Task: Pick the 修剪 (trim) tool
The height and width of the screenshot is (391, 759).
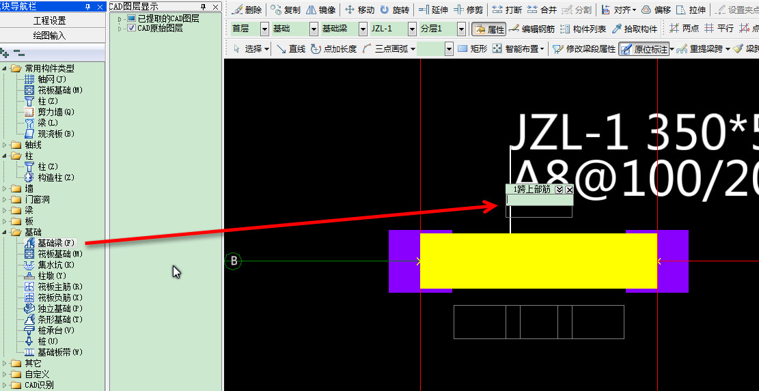Action: point(468,10)
